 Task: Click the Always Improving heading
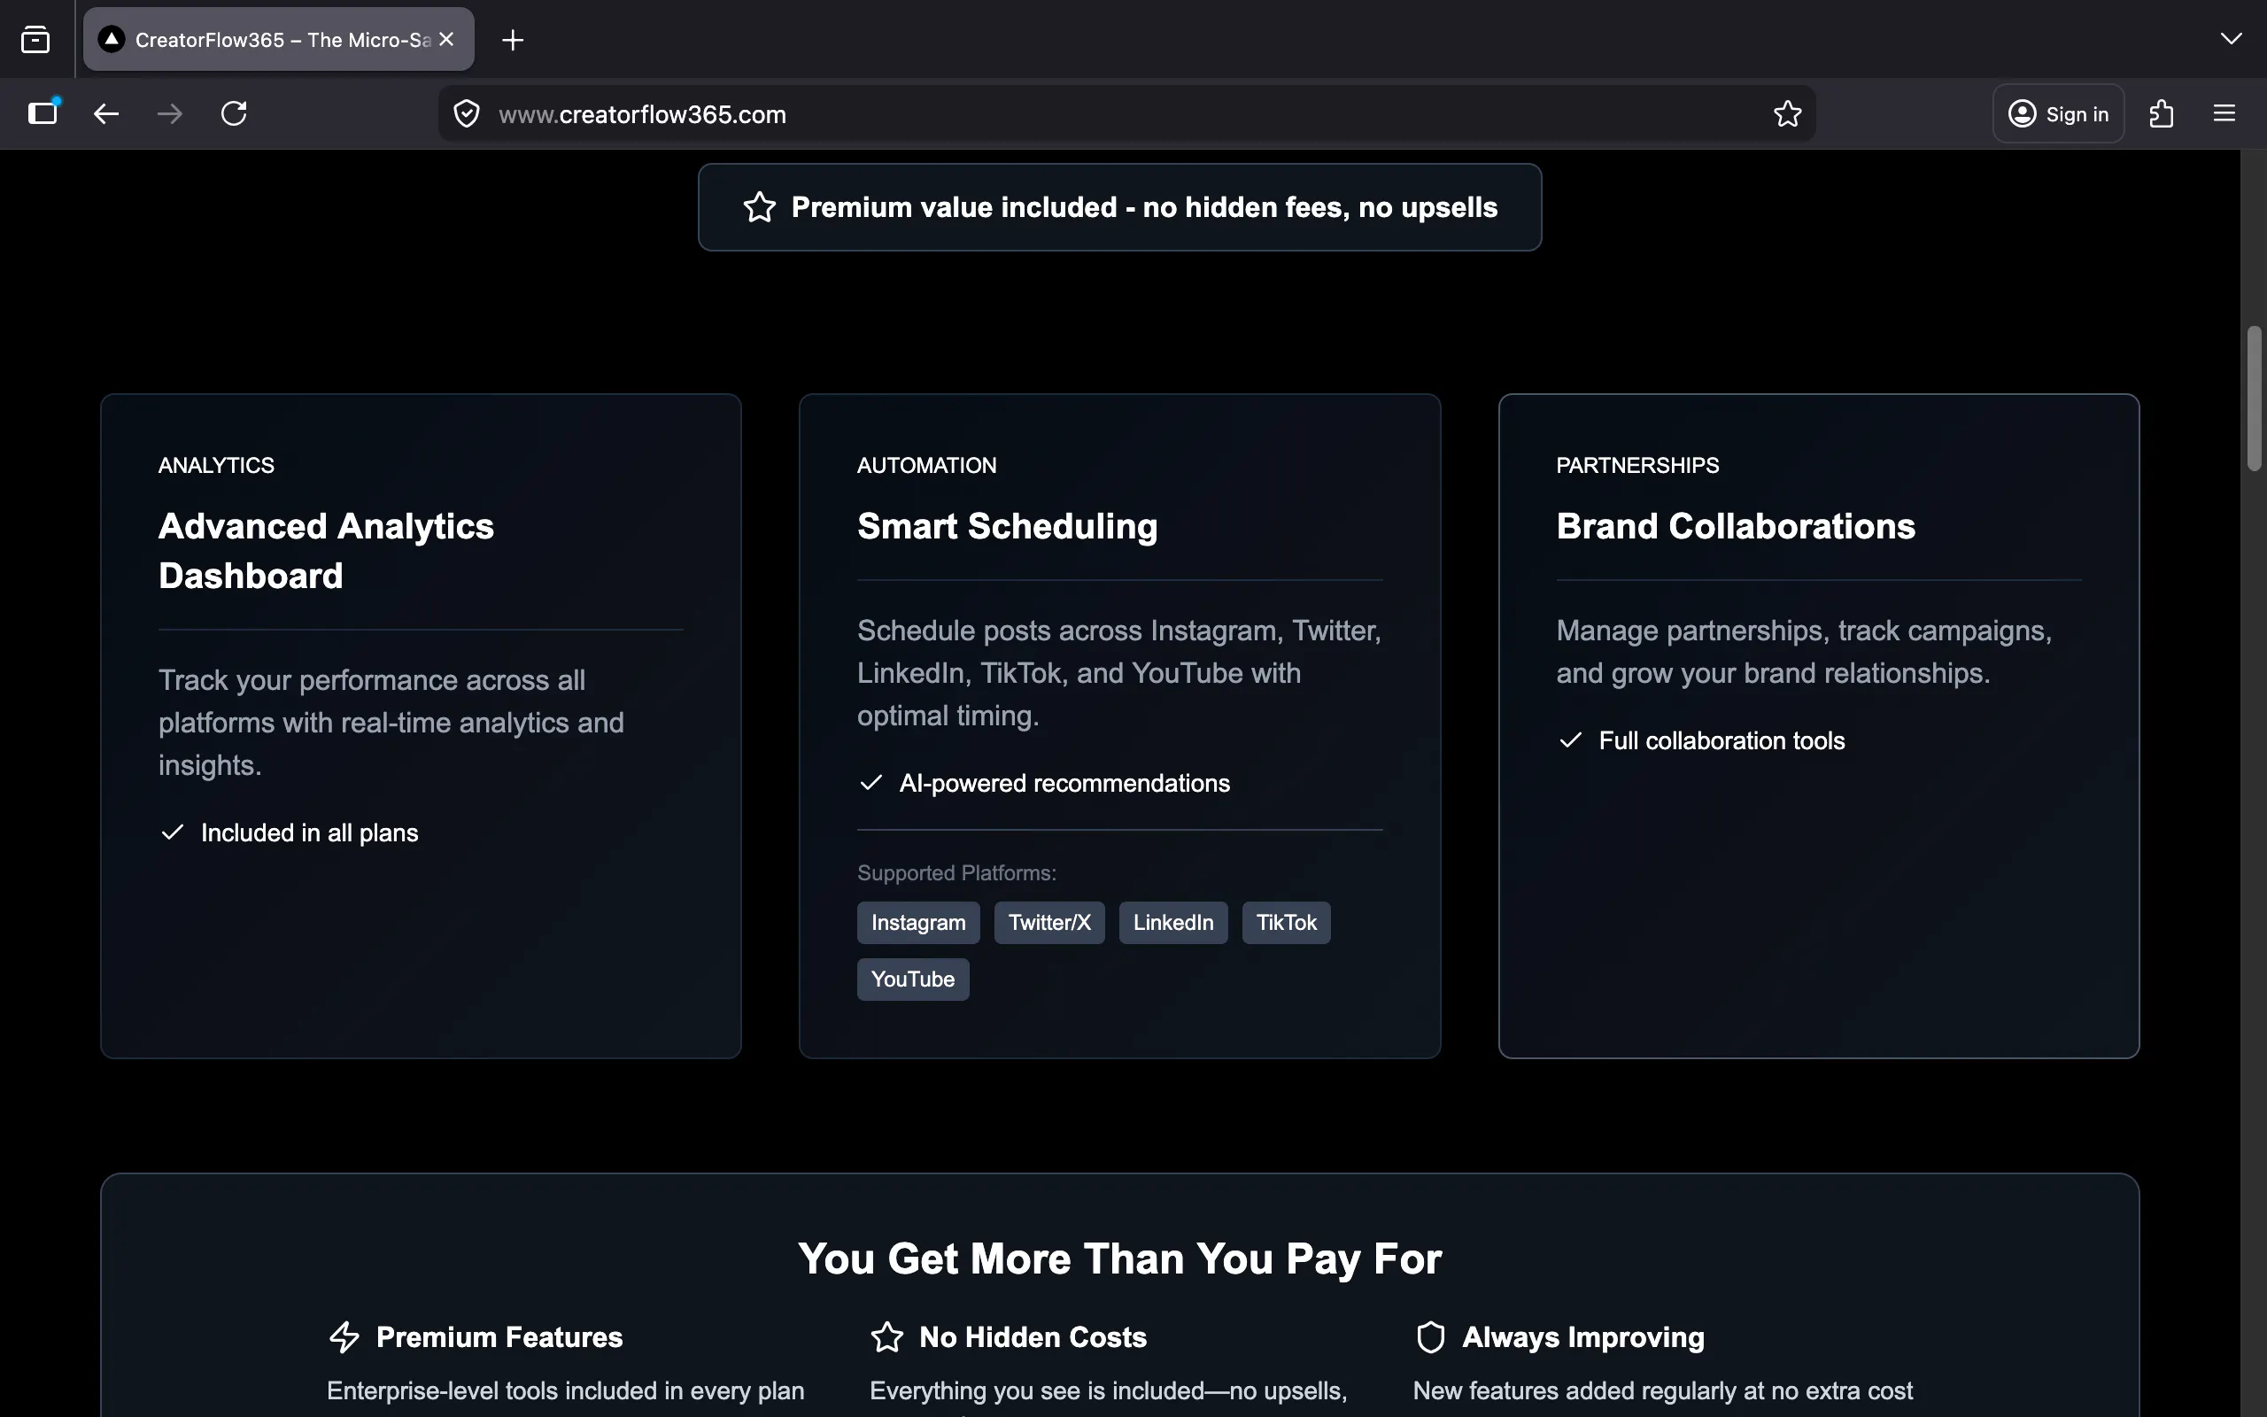click(x=1583, y=1337)
